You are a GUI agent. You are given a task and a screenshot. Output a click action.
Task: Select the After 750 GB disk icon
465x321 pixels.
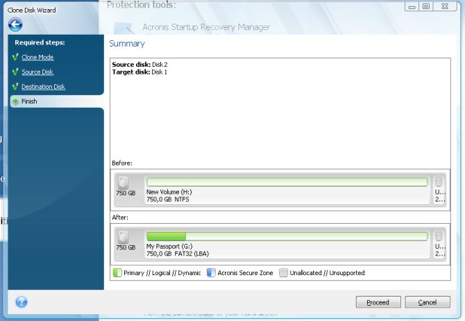click(123, 237)
